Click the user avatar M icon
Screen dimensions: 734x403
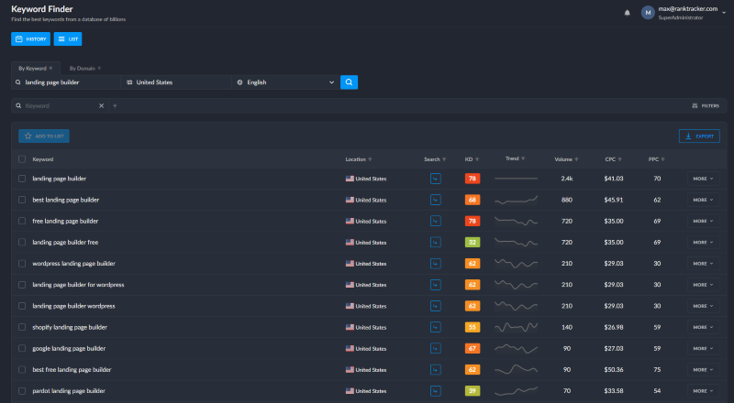pos(648,13)
